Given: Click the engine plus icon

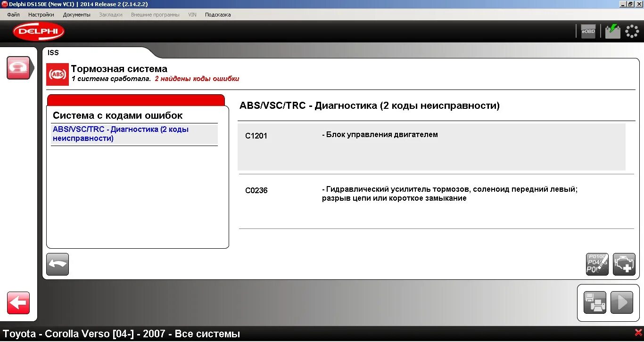Looking at the screenshot, I should (624, 264).
